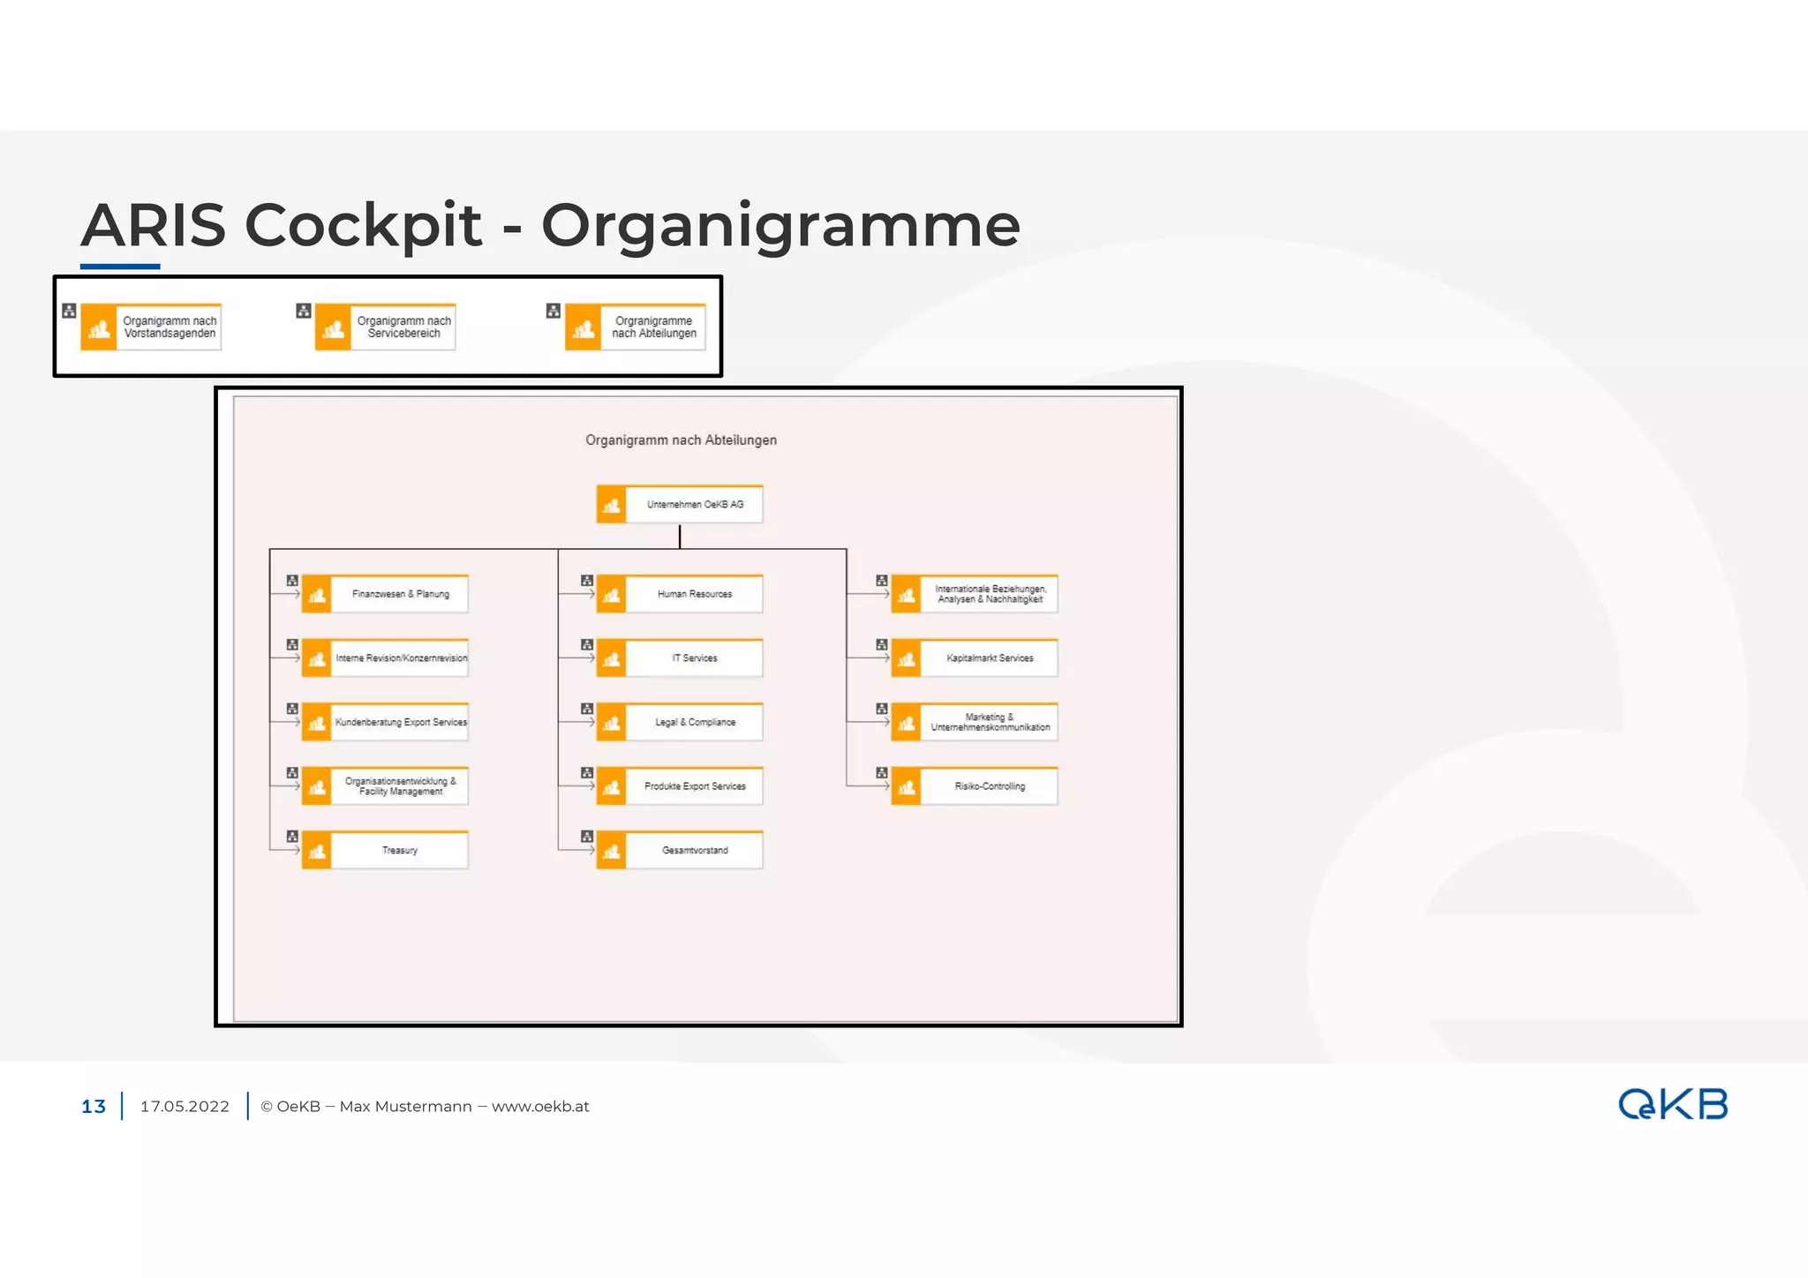Select Orgranigramme nach Abteilungen box
The width and height of the screenshot is (1808, 1278).
click(653, 327)
